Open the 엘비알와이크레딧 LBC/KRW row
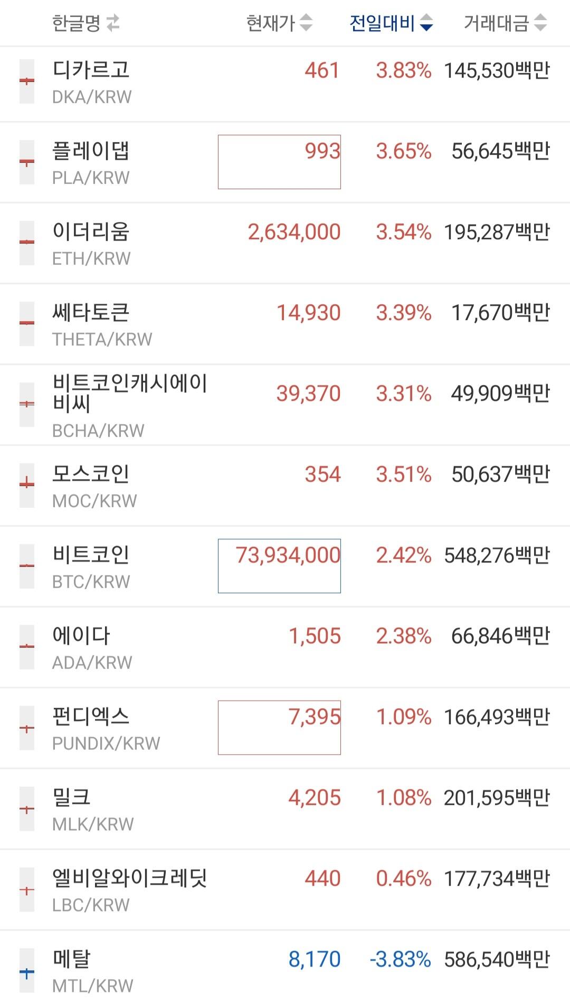The image size is (570, 1003). (x=285, y=889)
